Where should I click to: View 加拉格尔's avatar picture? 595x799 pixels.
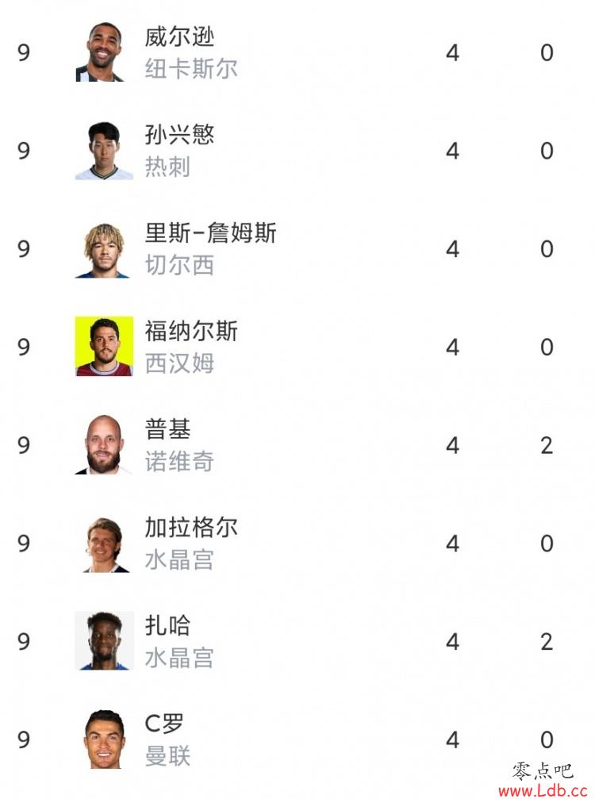(104, 544)
